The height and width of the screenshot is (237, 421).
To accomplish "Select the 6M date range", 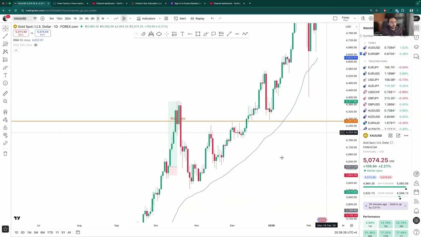I will [x=42, y=232].
